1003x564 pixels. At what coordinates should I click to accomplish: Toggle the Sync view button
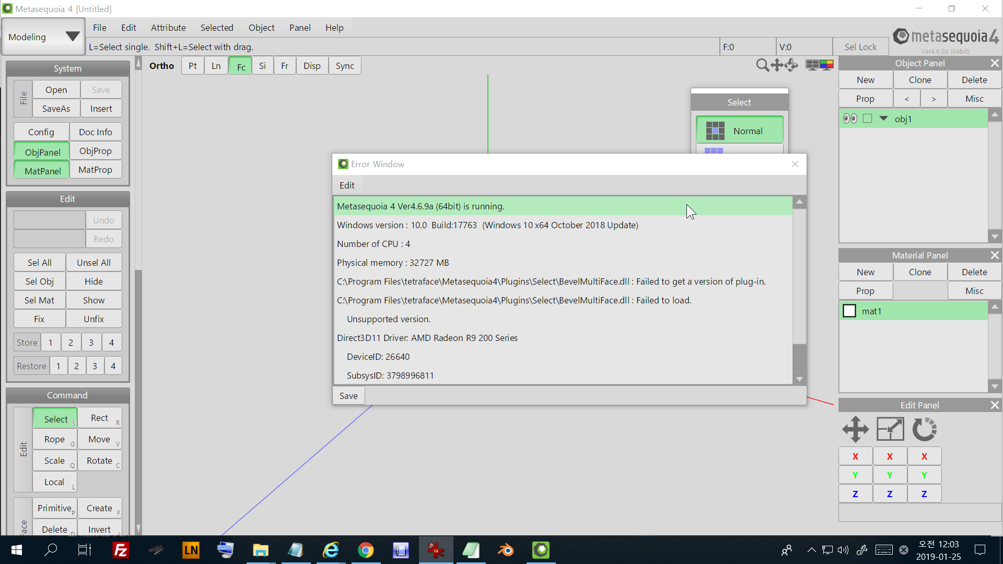(345, 66)
